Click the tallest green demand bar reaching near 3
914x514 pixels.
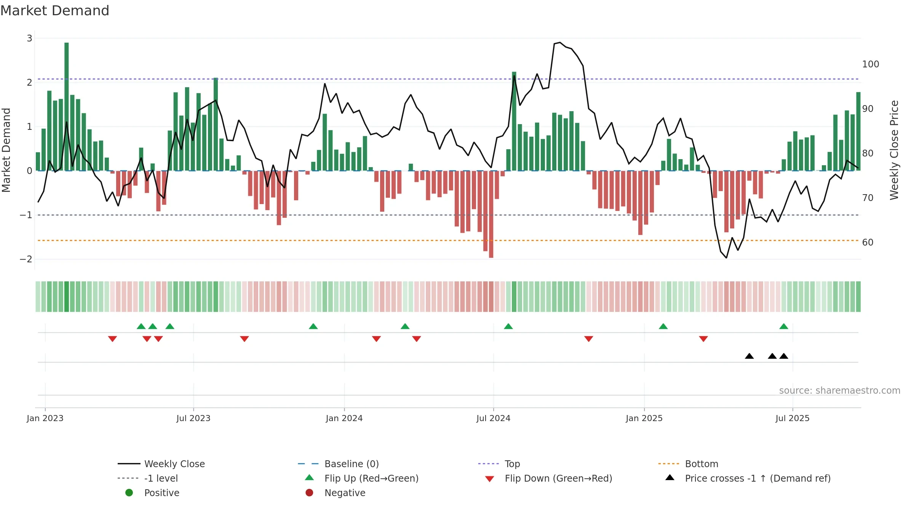[x=67, y=107]
